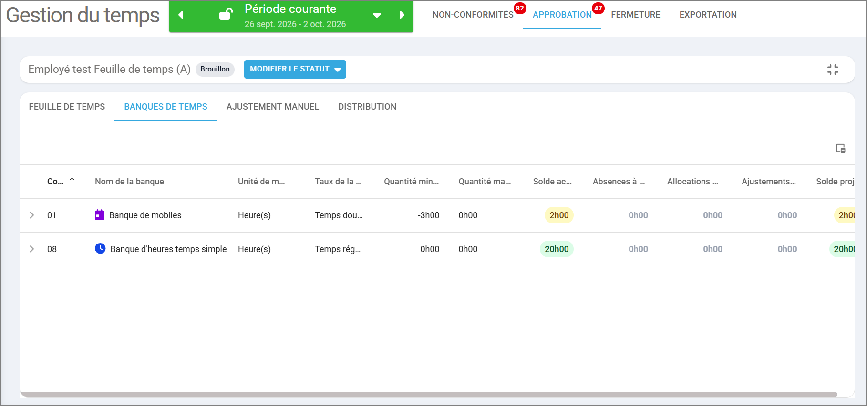Click the unlocked padlock icon
867x406 pixels.
[x=226, y=14]
